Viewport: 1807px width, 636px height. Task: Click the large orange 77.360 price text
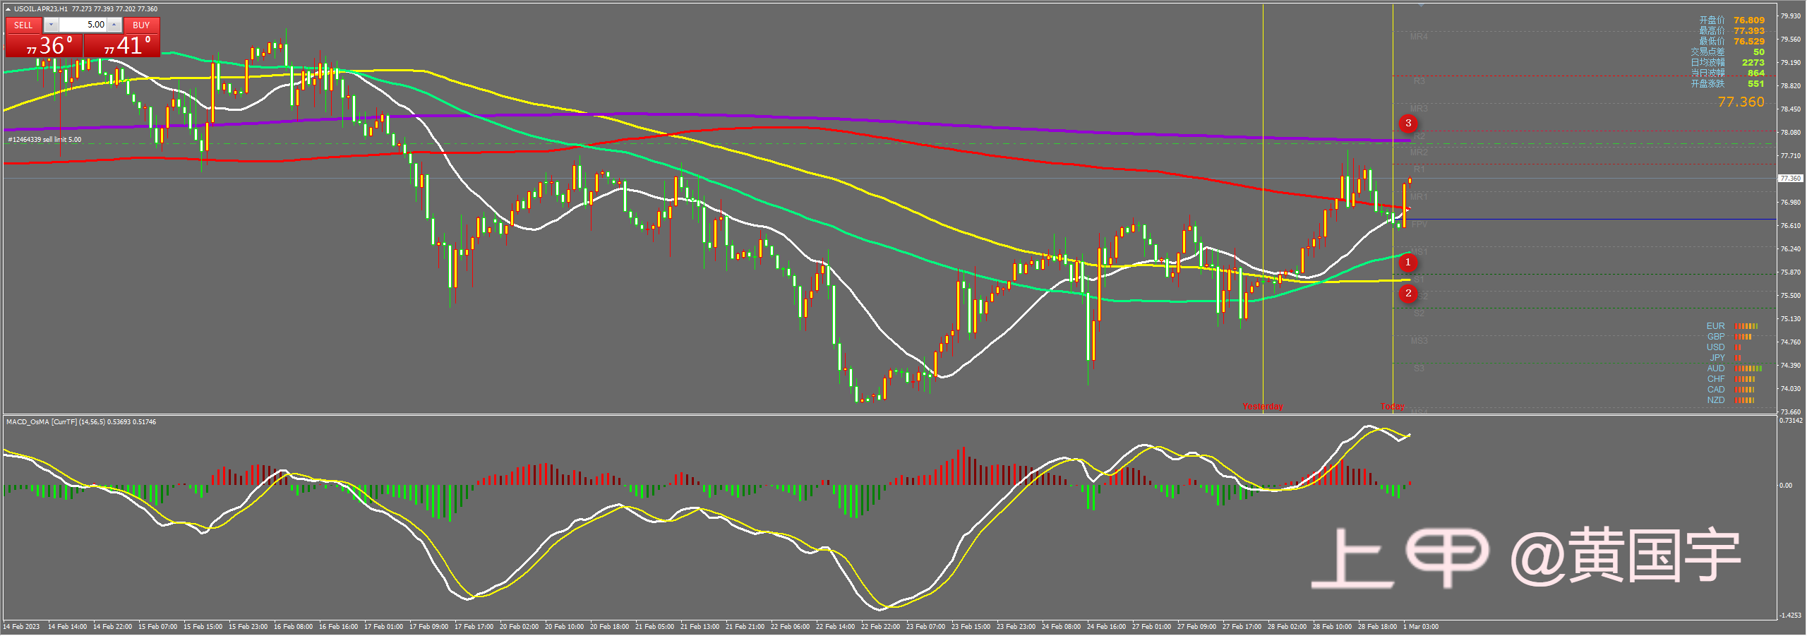(1741, 102)
